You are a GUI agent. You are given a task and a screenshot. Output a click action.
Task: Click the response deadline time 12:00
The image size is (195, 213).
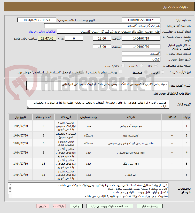pyautogui.click(x=102, y=39)
